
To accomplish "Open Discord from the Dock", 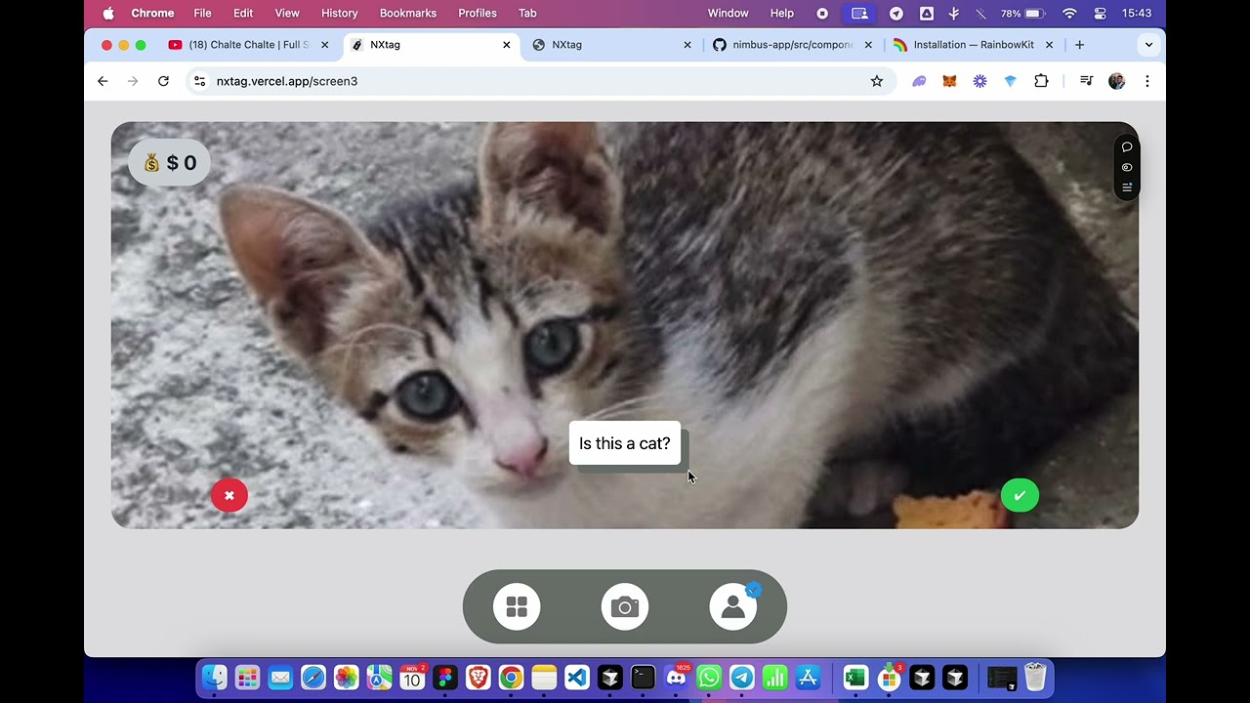I will [x=676, y=677].
